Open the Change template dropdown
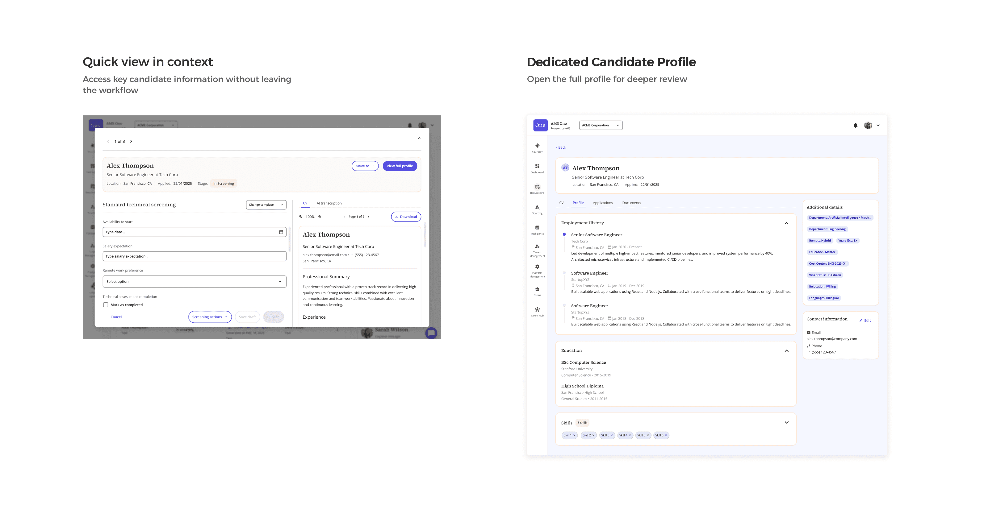 pyautogui.click(x=266, y=205)
